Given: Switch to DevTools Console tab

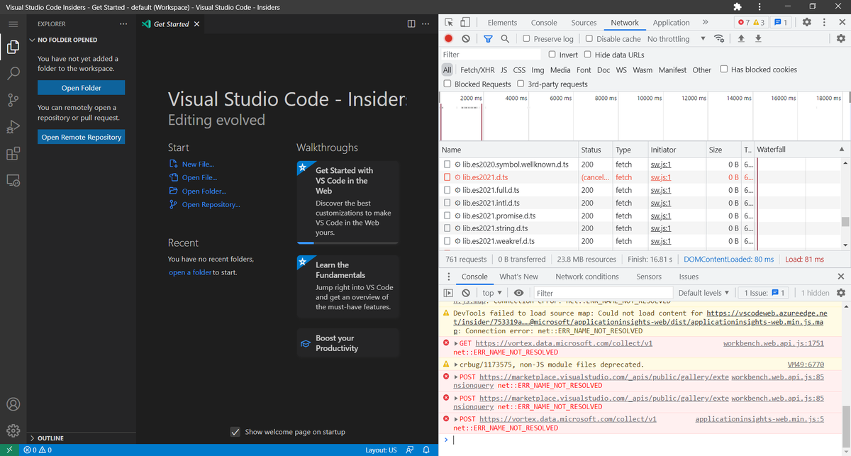Looking at the screenshot, I should point(544,23).
